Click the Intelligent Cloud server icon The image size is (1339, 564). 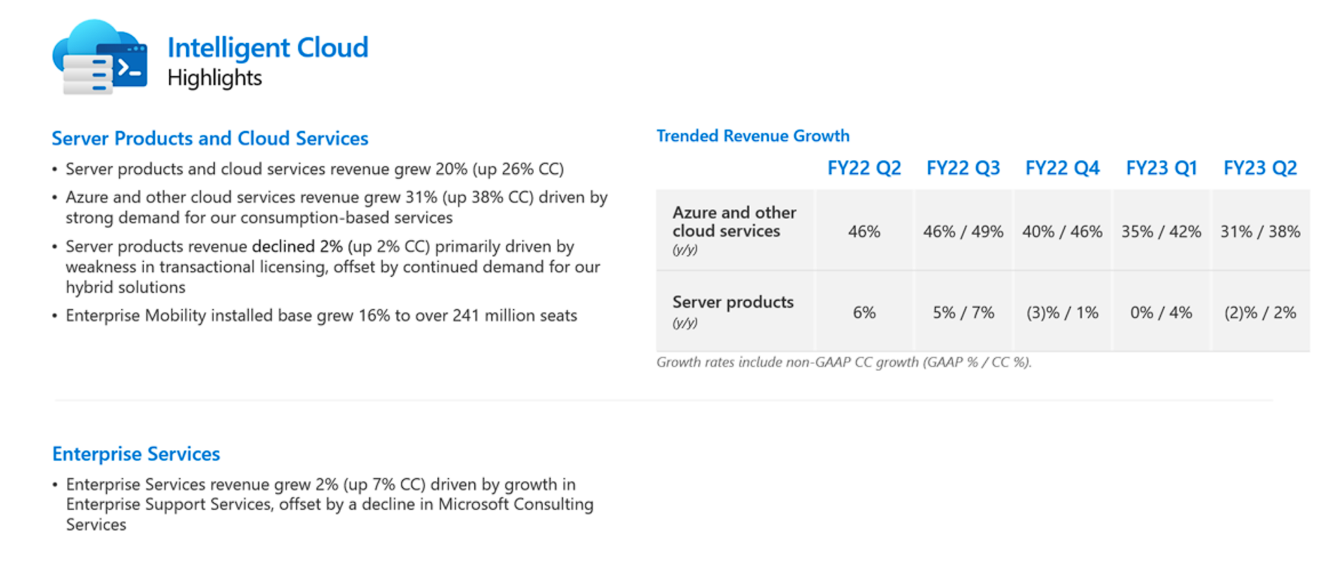coord(100,58)
